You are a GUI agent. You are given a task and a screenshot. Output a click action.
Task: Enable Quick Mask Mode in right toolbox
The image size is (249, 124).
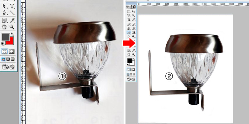point(133,70)
